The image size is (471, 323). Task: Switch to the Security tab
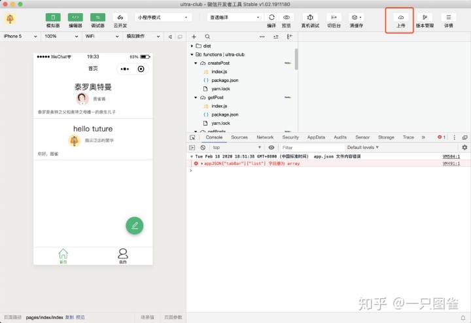(290, 137)
